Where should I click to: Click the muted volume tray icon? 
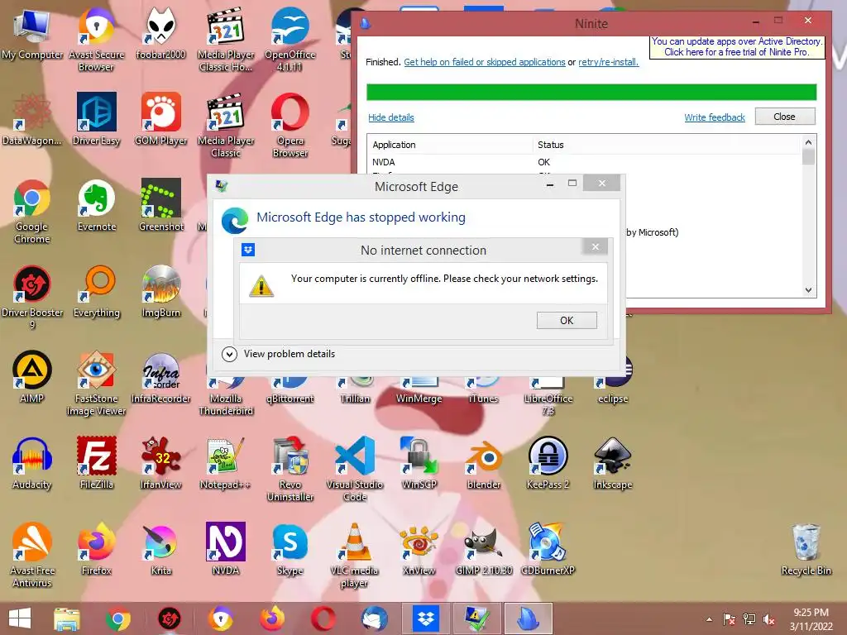[x=768, y=620]
